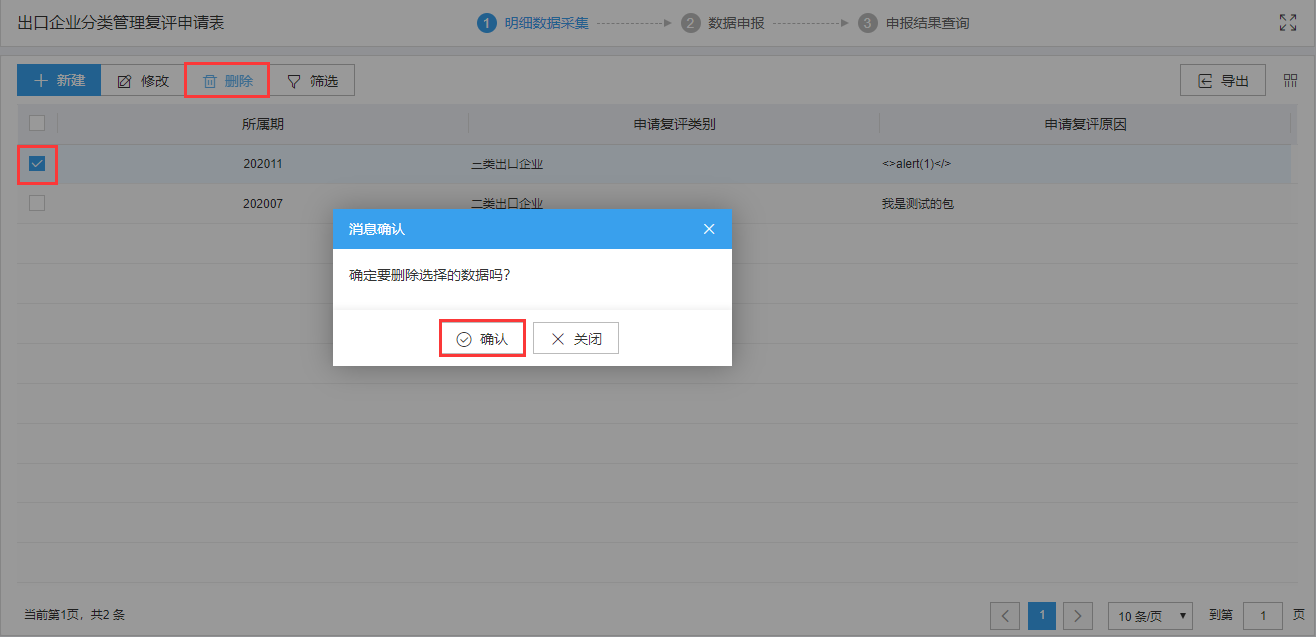Check the 202007 row checkbox
The width and height of the screenshot is (1316, 637).
coord(37,203)
